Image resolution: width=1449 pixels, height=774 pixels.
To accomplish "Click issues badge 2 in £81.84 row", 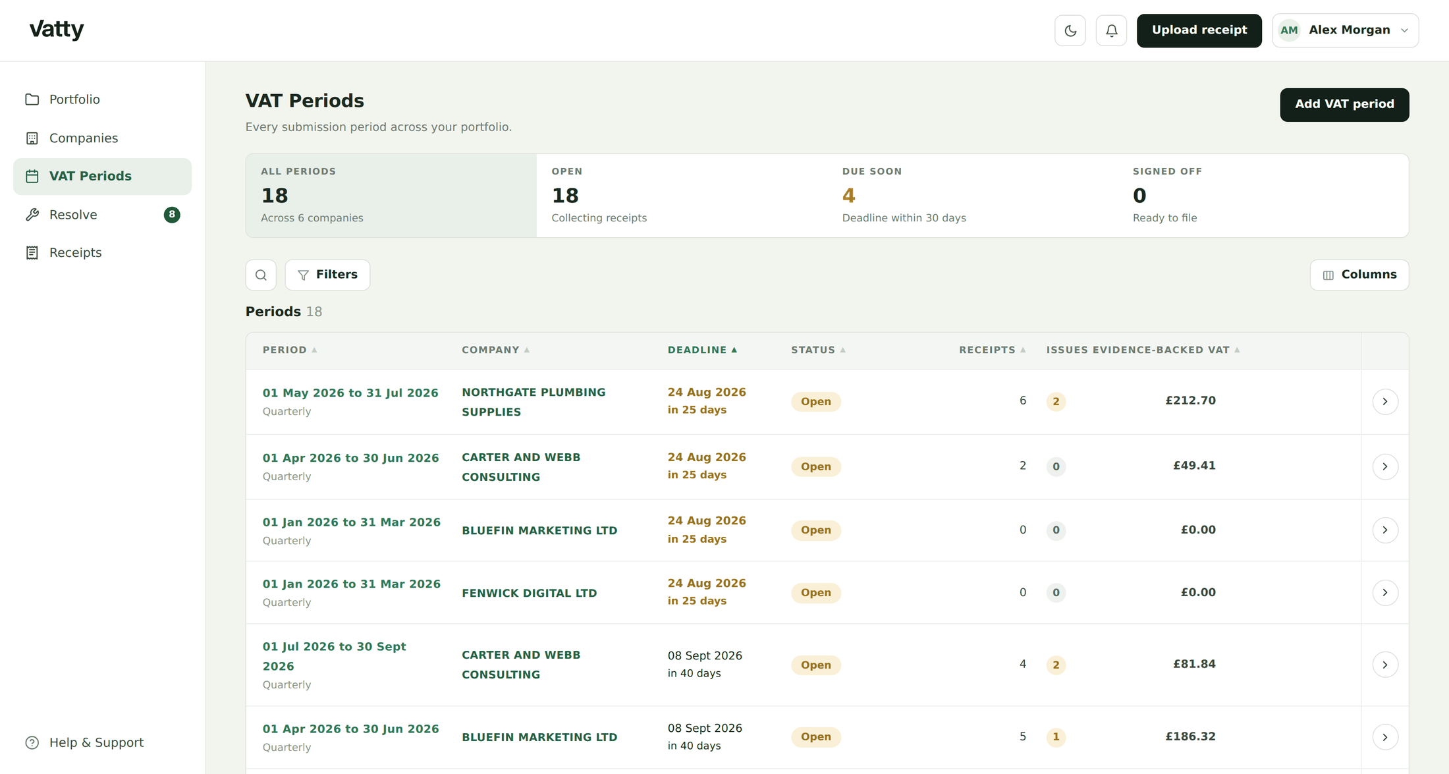I will (x=1056, y=665).
